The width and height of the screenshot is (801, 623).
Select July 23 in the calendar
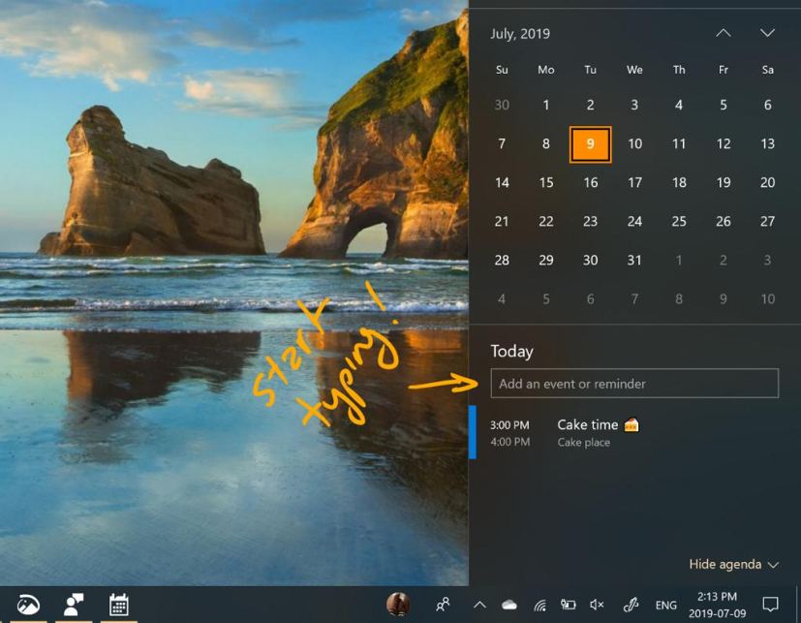point(590,222)
